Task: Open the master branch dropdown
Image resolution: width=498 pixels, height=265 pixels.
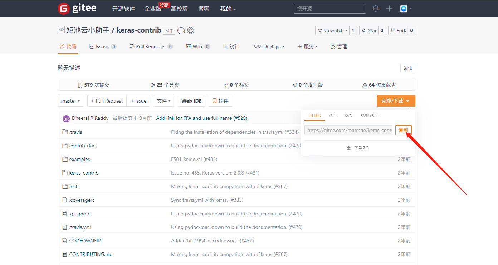Action: point(70,101)
